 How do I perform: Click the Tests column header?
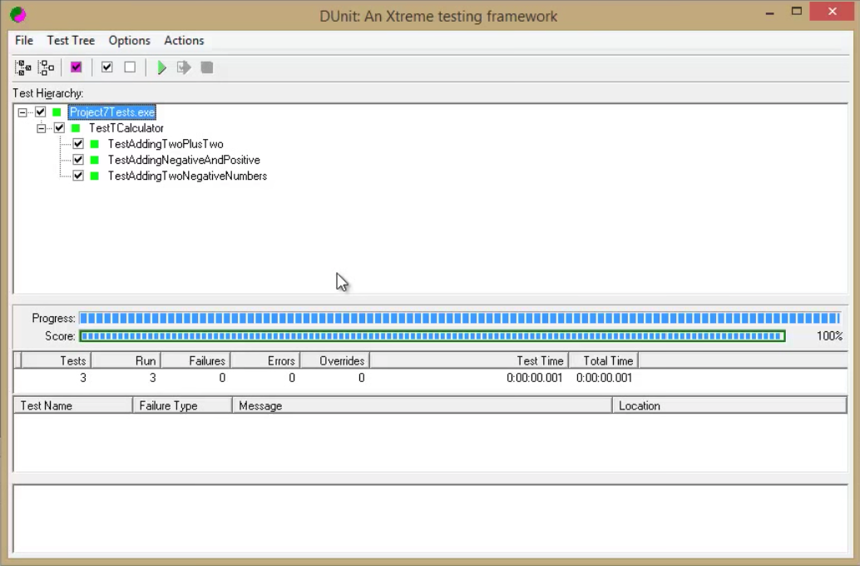pyautogui.click(x=56, y=360)
